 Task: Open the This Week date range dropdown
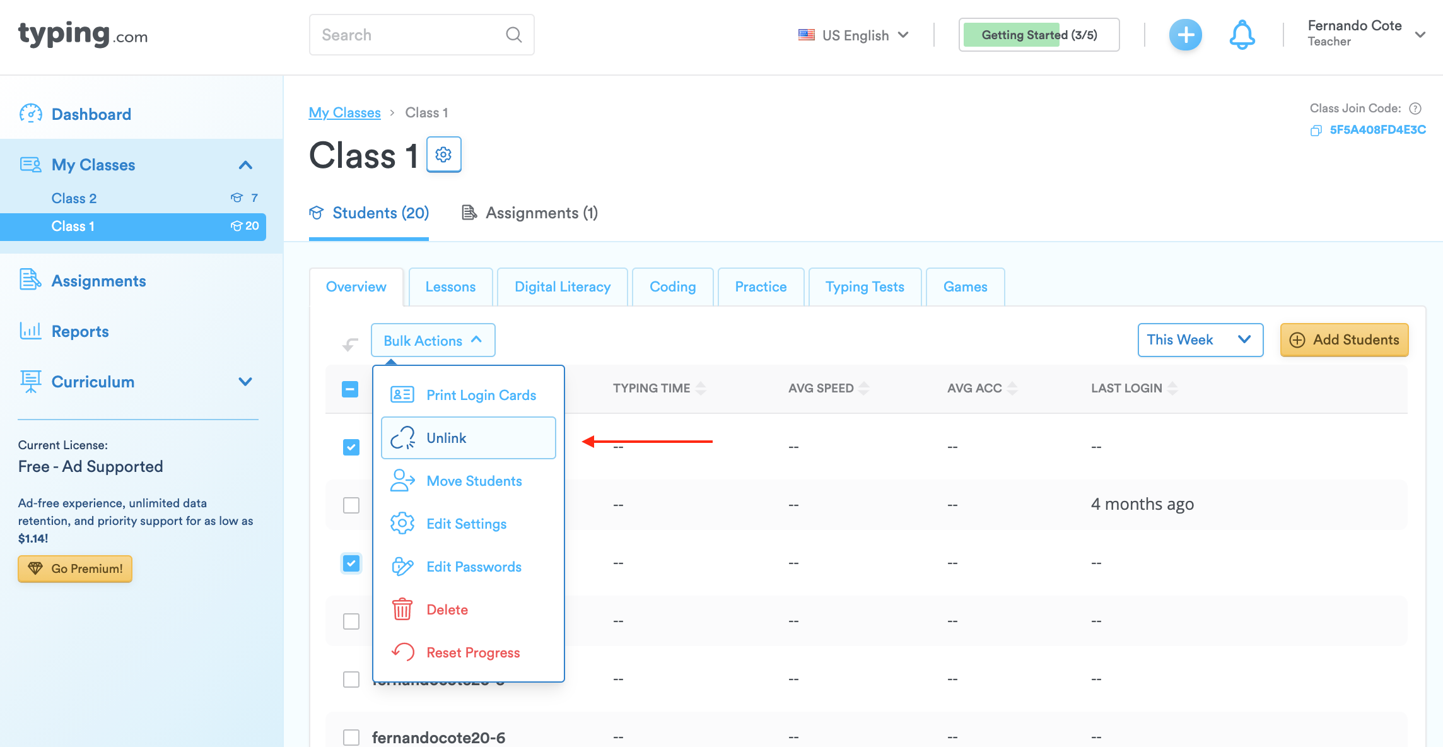pyautogui.click(x=1200, y=340)
